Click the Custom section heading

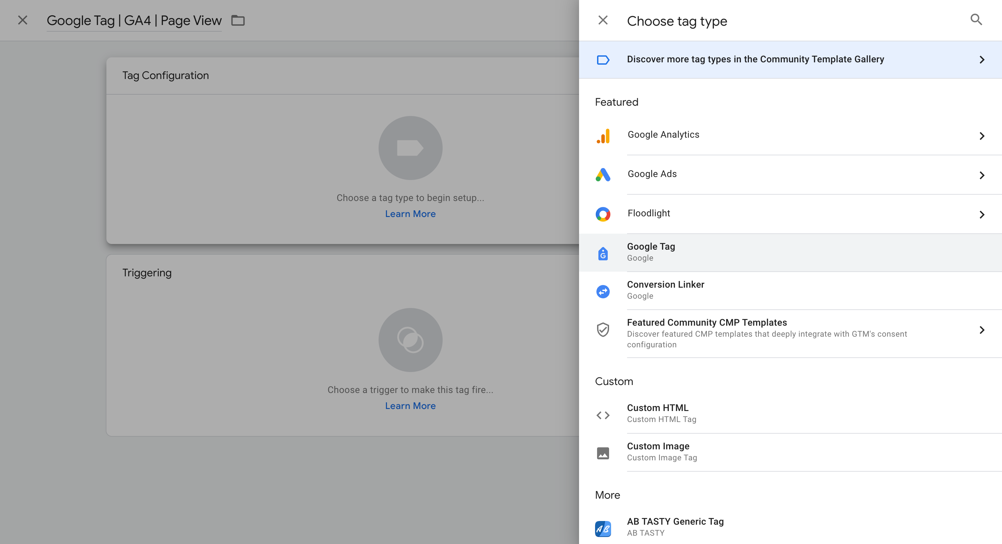614,381
